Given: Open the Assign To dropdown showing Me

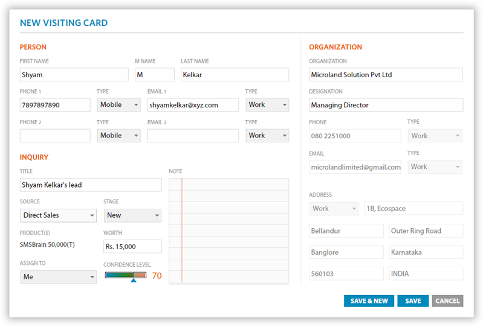Looking at the screenshot, I should pyautogui.click(x=58, y=277).
